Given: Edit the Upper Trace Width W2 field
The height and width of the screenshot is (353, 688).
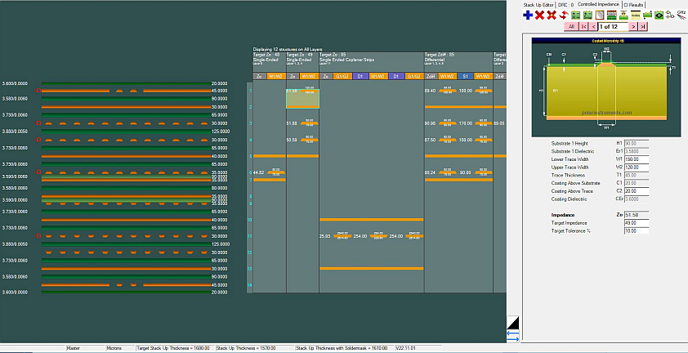Looking at the screenshot, I should click(x=637, y=168).
